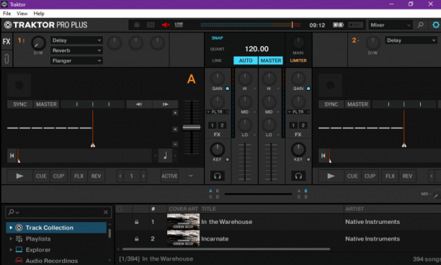Viewport: 441px width, 265px height.
Task: Toggle SNAP mode
Action: [217, 38]
